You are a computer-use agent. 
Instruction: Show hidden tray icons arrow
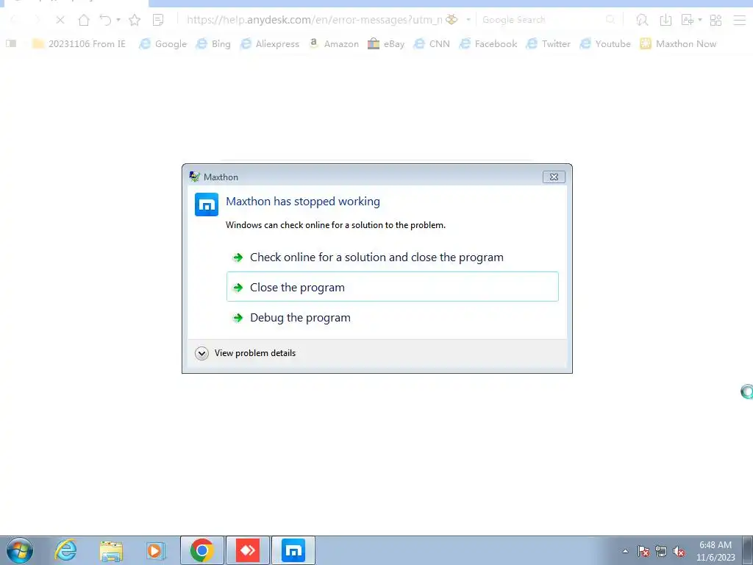pyautogui.click(x=625, y=551)
